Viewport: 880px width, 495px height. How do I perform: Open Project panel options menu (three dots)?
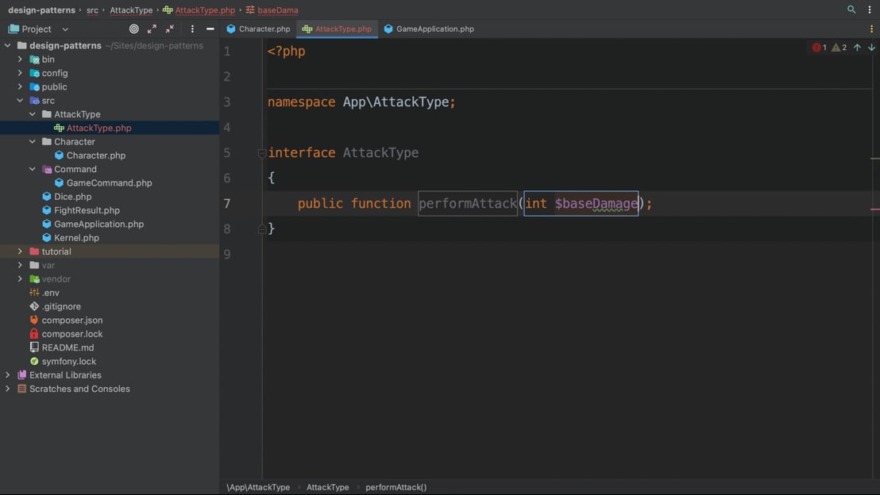tap(192, 29)
